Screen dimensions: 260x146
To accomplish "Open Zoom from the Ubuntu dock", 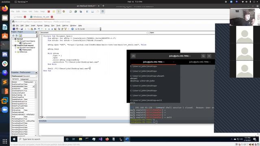I will point(5,109).
